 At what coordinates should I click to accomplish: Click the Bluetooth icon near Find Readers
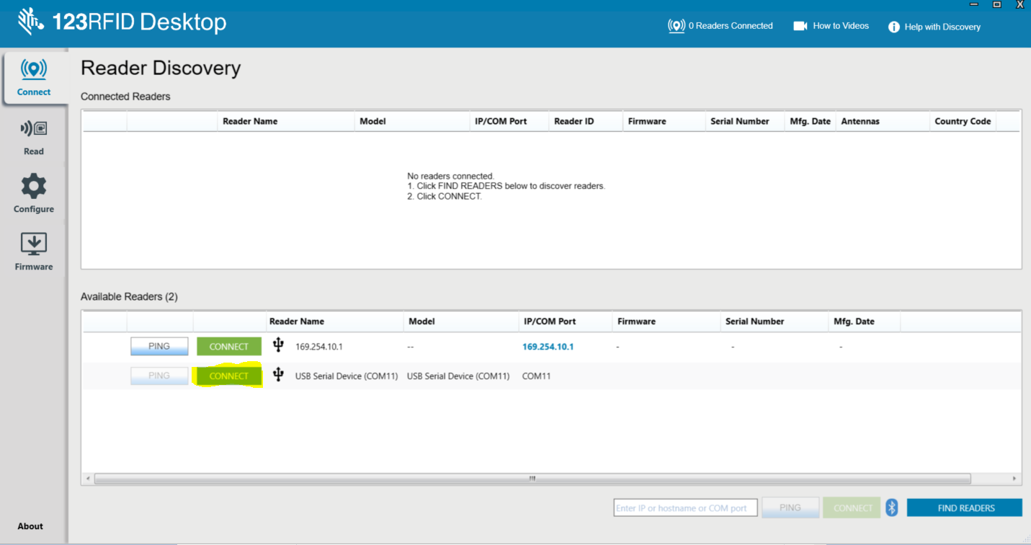[x=892, y=508]
